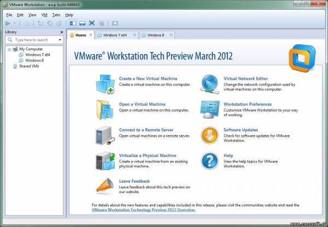
Task: Click the Full Screen mode toolbar icon
Action: [x=92, y=23]
